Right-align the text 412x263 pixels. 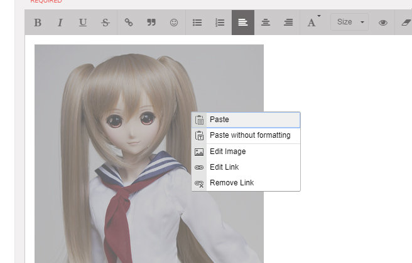click(x=288, y=23)
